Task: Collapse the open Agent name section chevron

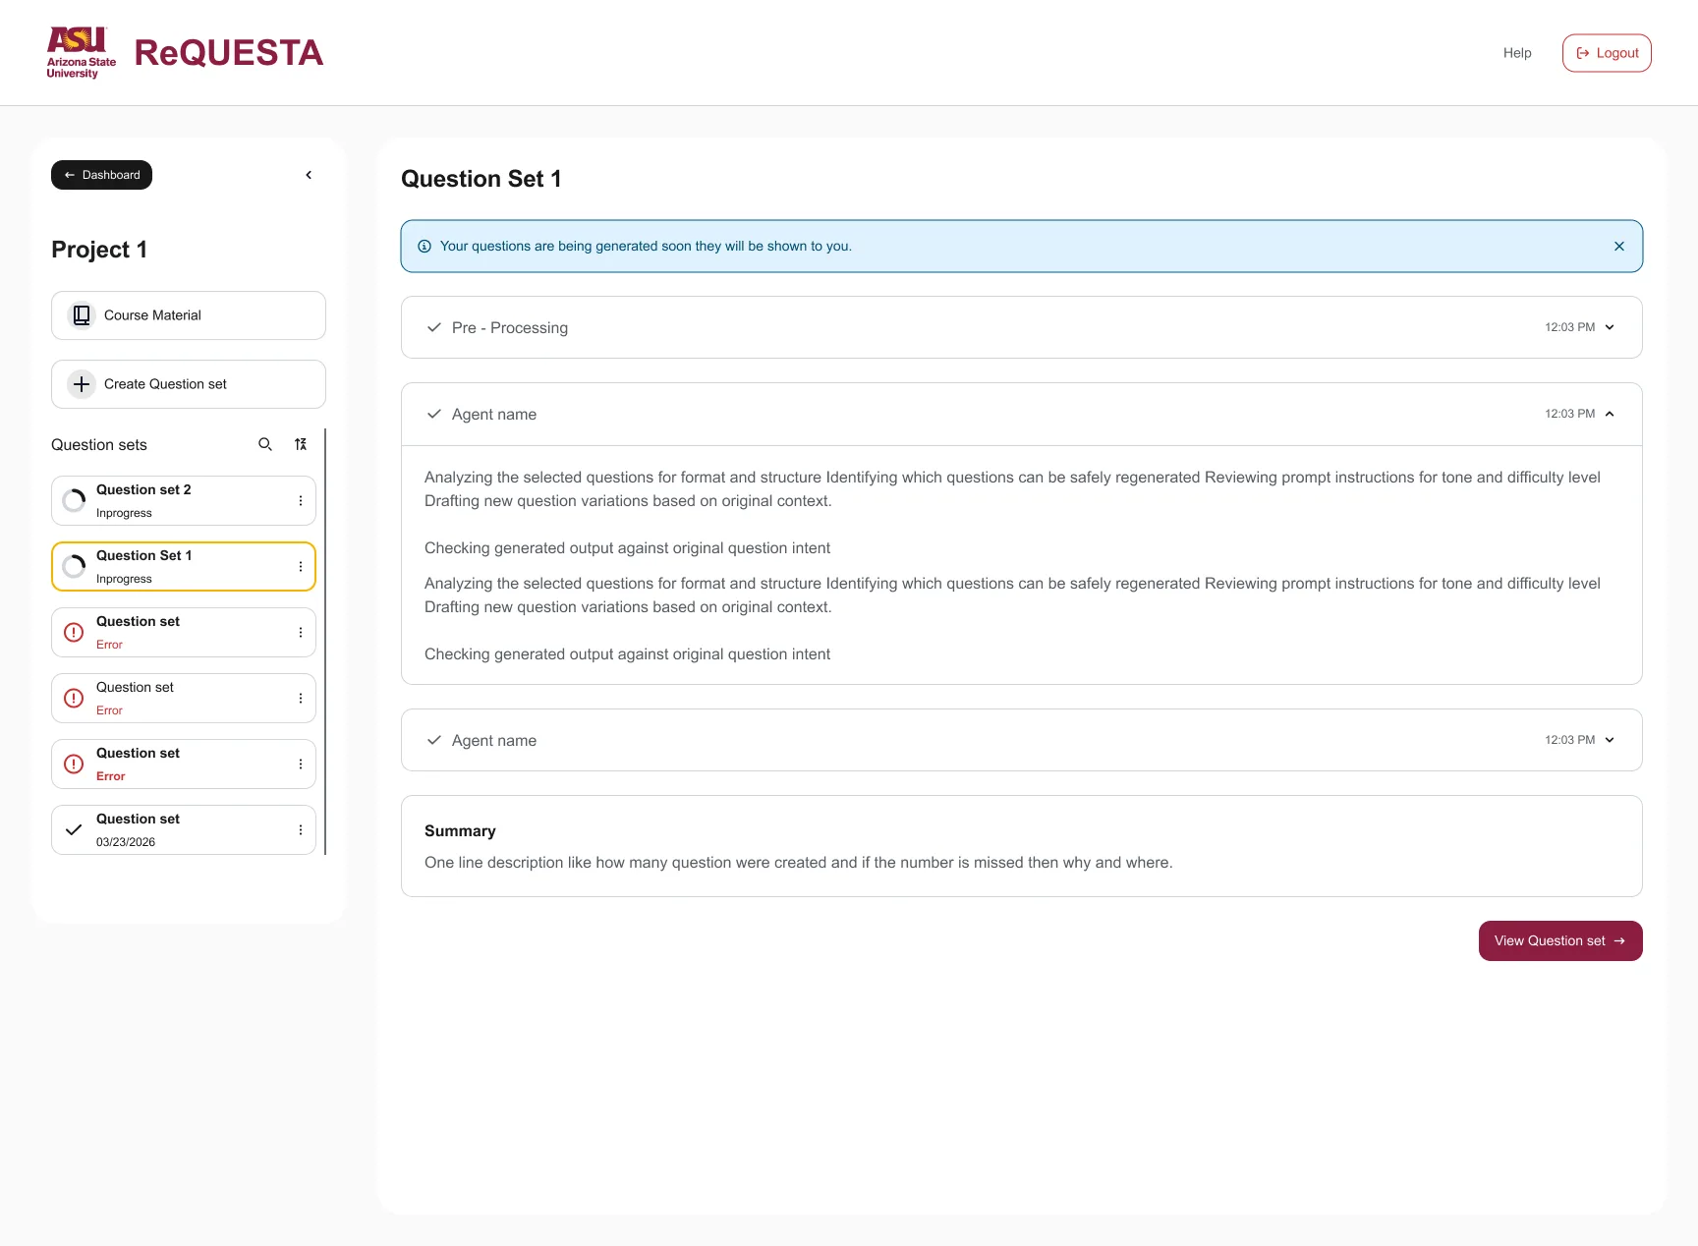Action: (x=1610, y=414)
